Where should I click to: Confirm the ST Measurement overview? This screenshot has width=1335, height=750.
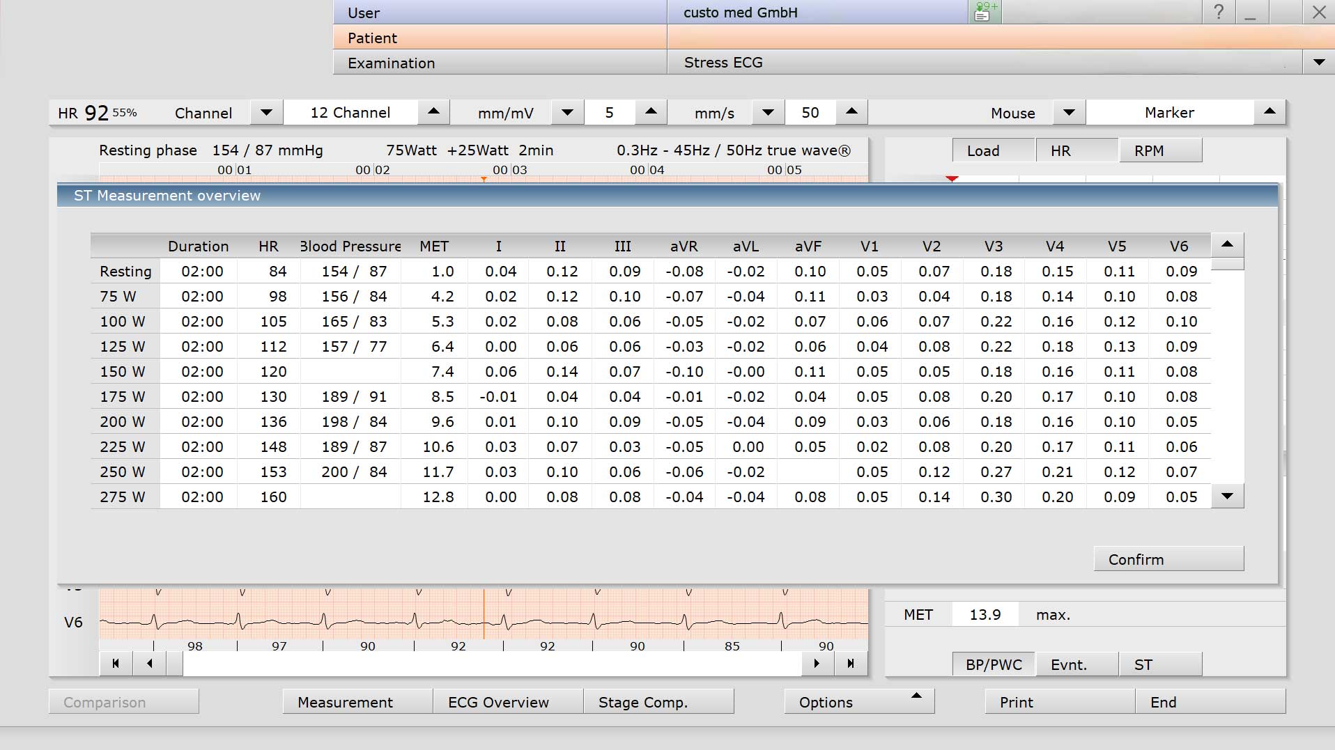[x=1169, y=559]
